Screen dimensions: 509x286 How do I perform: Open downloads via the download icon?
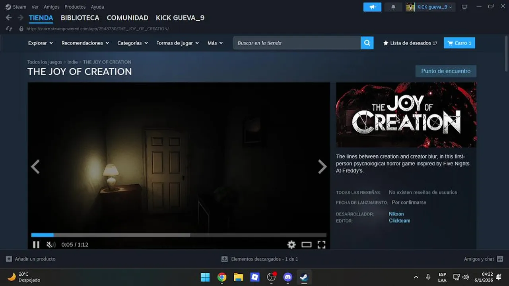point(224,259)
